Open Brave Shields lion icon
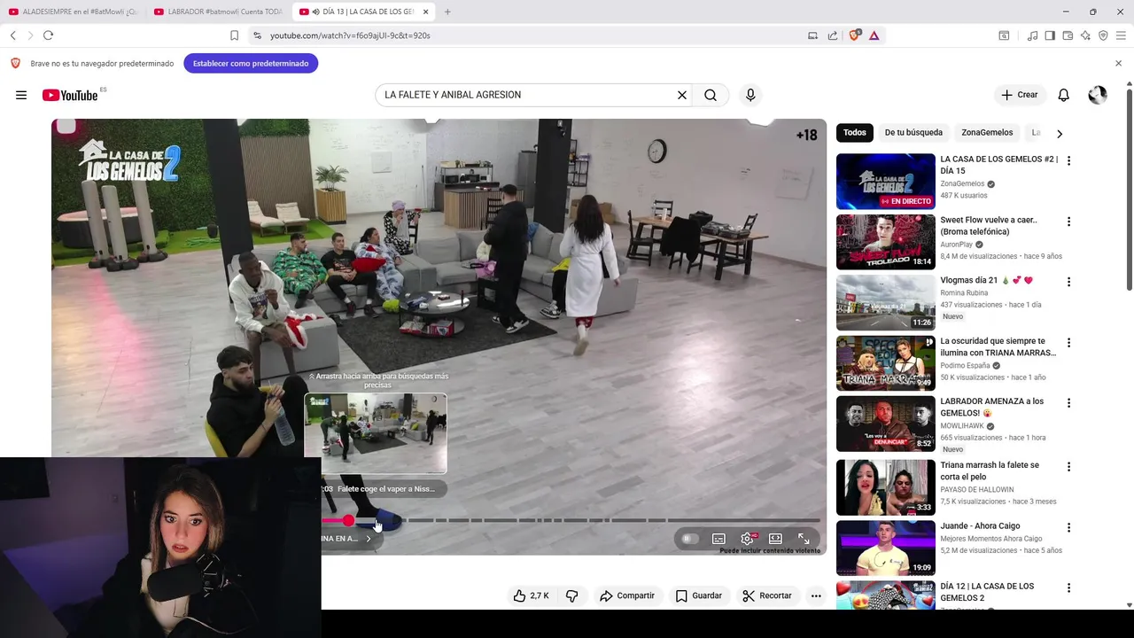 (854, 35)
